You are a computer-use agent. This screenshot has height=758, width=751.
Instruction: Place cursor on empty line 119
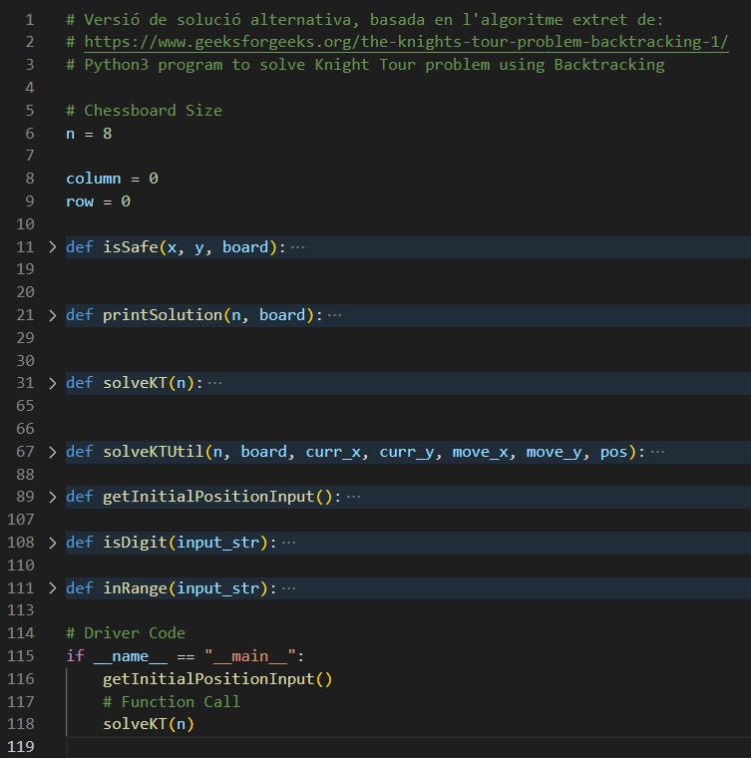point(408,747)
